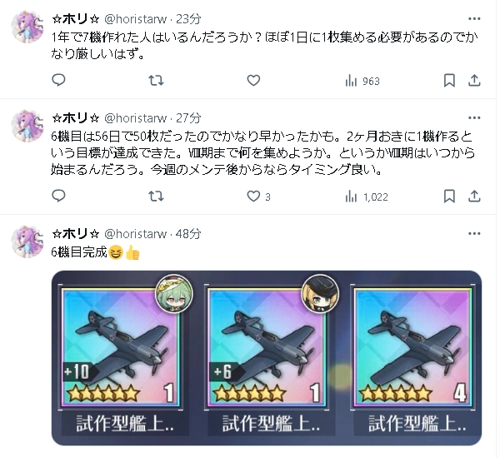This screenshot has width=500, height=458.
Task: Like the 23分 tweet about 7機
Action: pos(253,80)
